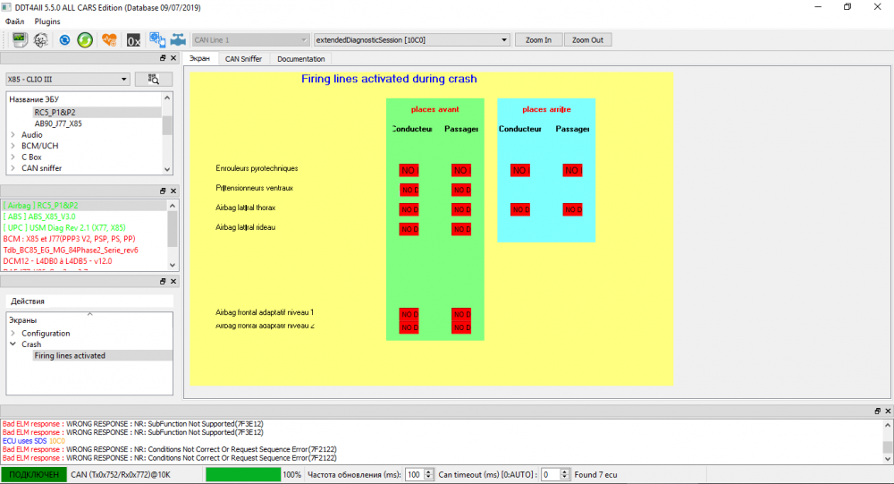
Task: Click the Found 7 ecu status text
Action: point(595,475)
